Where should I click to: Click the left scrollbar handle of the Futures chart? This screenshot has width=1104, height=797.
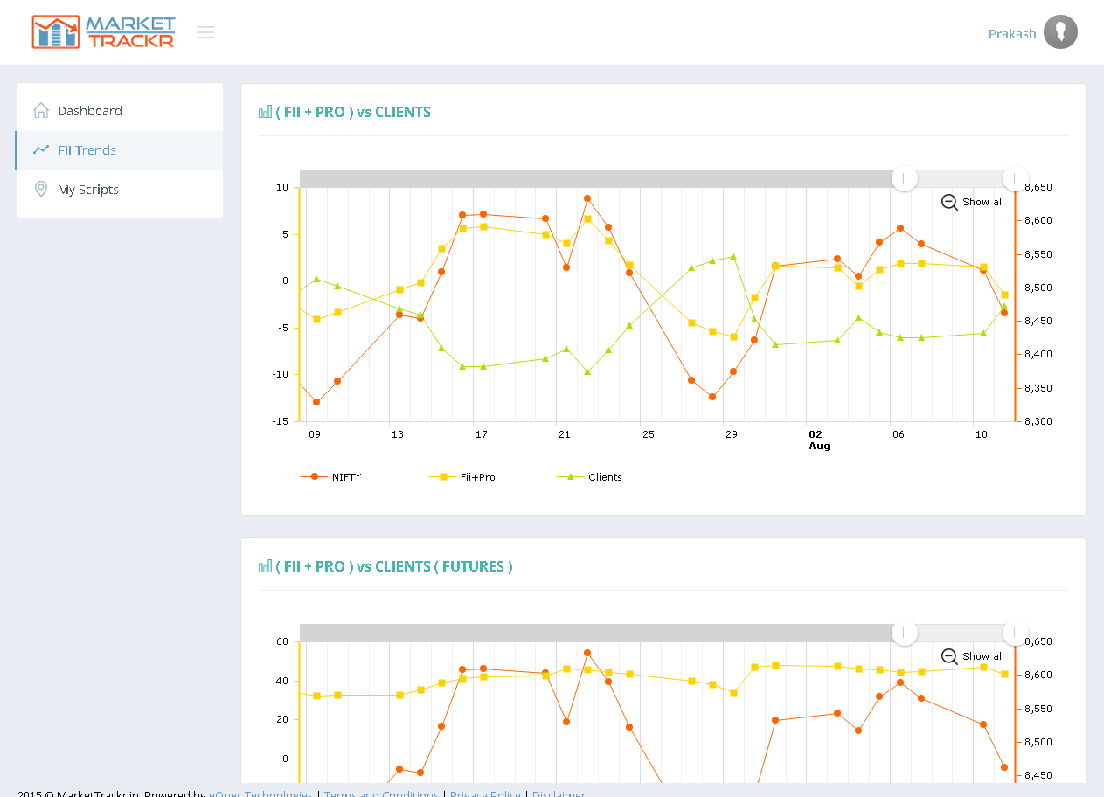coord(905,633)
